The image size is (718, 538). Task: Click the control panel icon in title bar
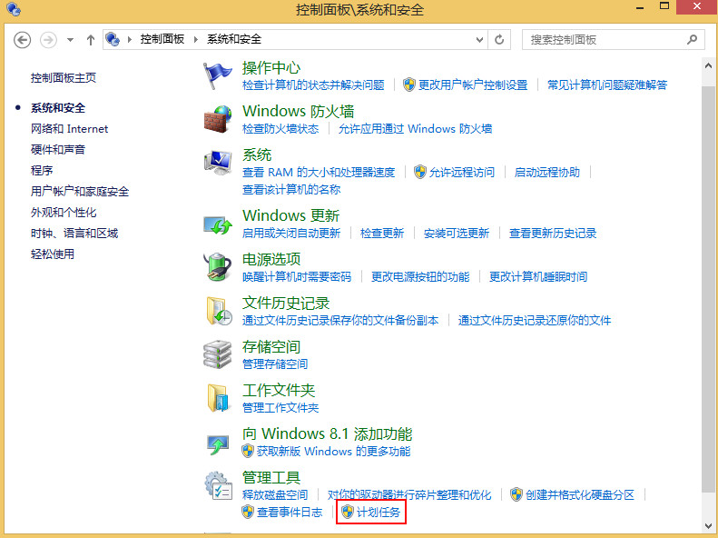point(14,9)
